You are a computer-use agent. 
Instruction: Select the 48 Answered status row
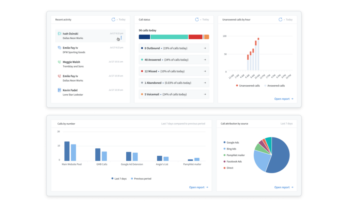coord(174,60)
